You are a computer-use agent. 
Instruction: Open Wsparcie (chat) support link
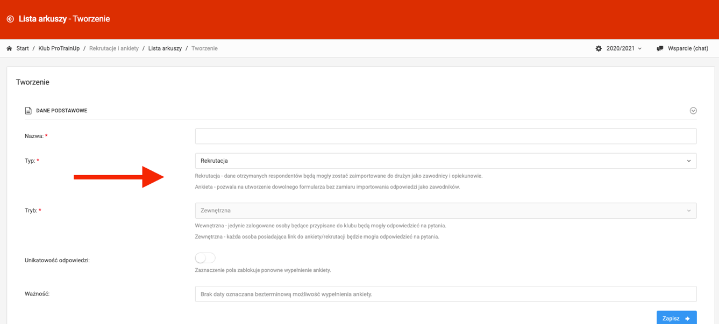pos(688,48)
